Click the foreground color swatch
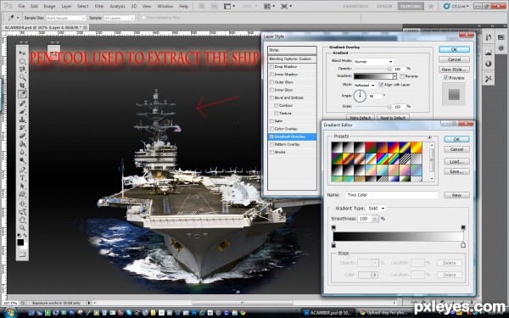 click(x=20, y=242)
